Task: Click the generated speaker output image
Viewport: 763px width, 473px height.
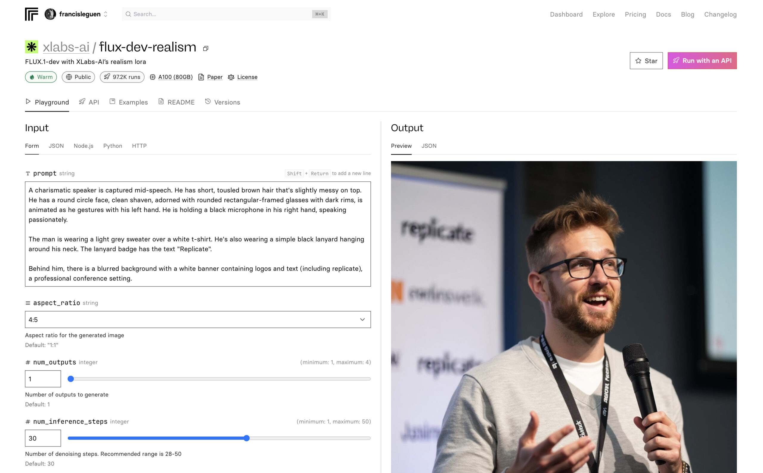Action: pyautogui.click(x=564, y=317)
